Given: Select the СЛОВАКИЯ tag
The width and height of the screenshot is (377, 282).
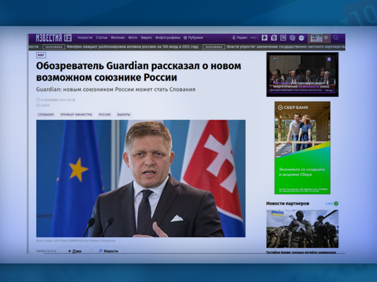Looking at the screenshot, I should 46,115.
